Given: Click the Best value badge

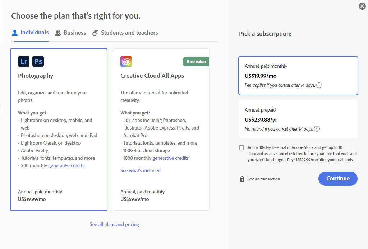Looking at the screenshot, I should [x=196, y=62].
